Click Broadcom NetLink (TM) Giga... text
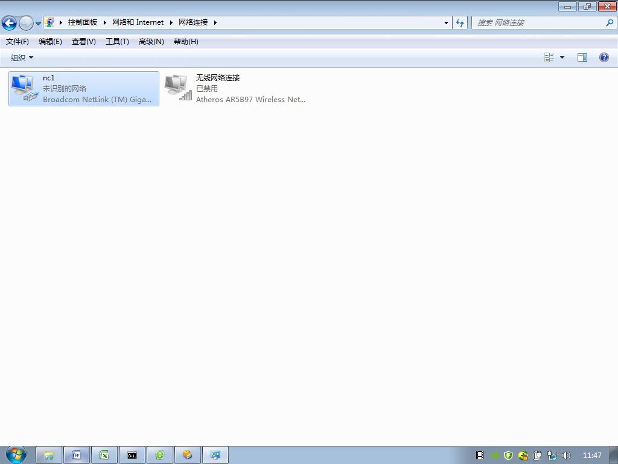Screen dimensions: 618x464 (97, 100)
